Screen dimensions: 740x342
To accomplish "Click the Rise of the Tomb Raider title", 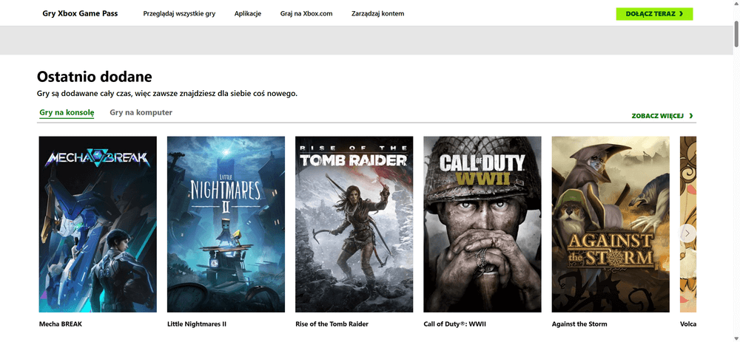I will point(332,324).
